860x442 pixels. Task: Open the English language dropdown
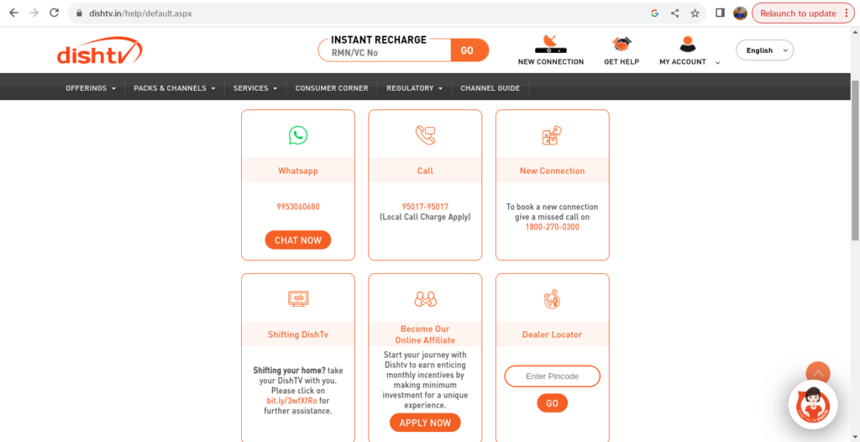tap(764, 50)
